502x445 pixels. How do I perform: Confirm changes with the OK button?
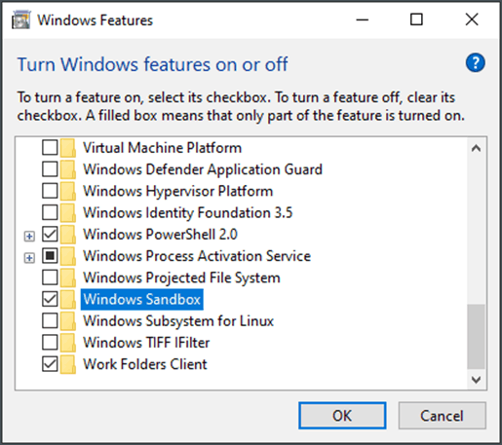pyautogui.click(x=342, y=416)
